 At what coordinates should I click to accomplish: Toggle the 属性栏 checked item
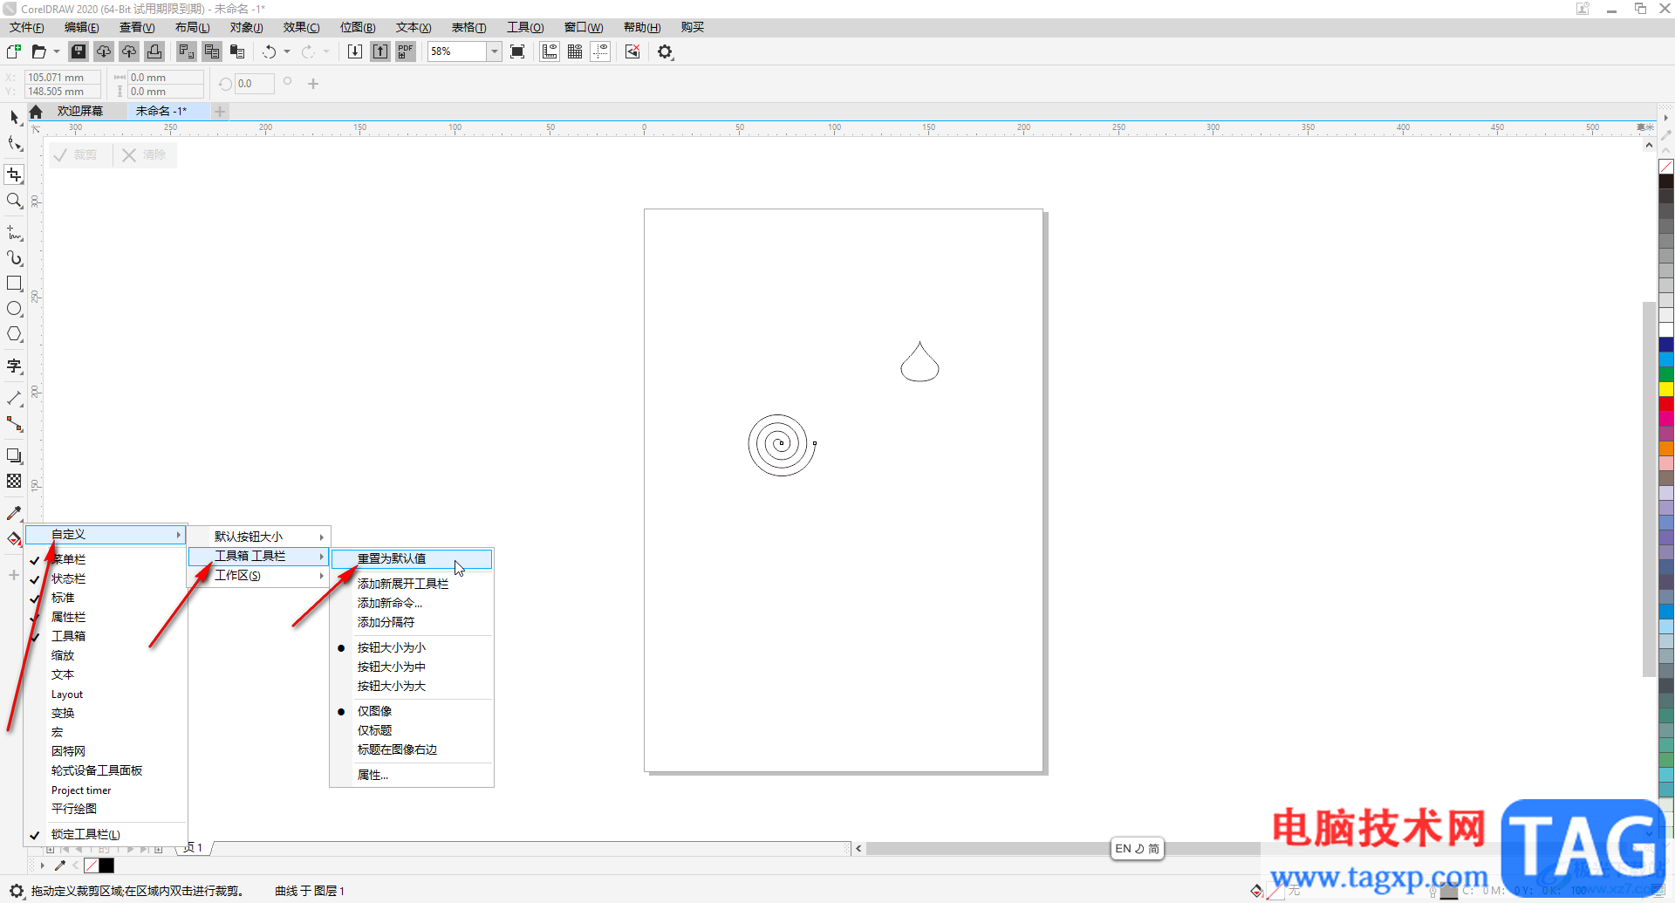[106, 617]
